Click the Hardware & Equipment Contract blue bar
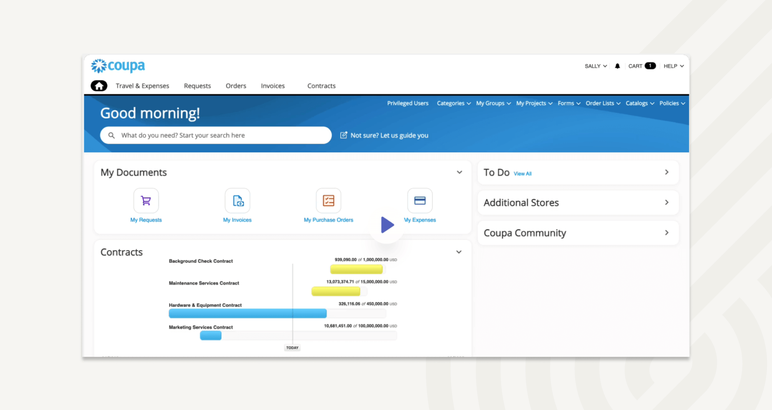Screen dimensions: 772x410 pyautogui.click(x=248, y=313)
